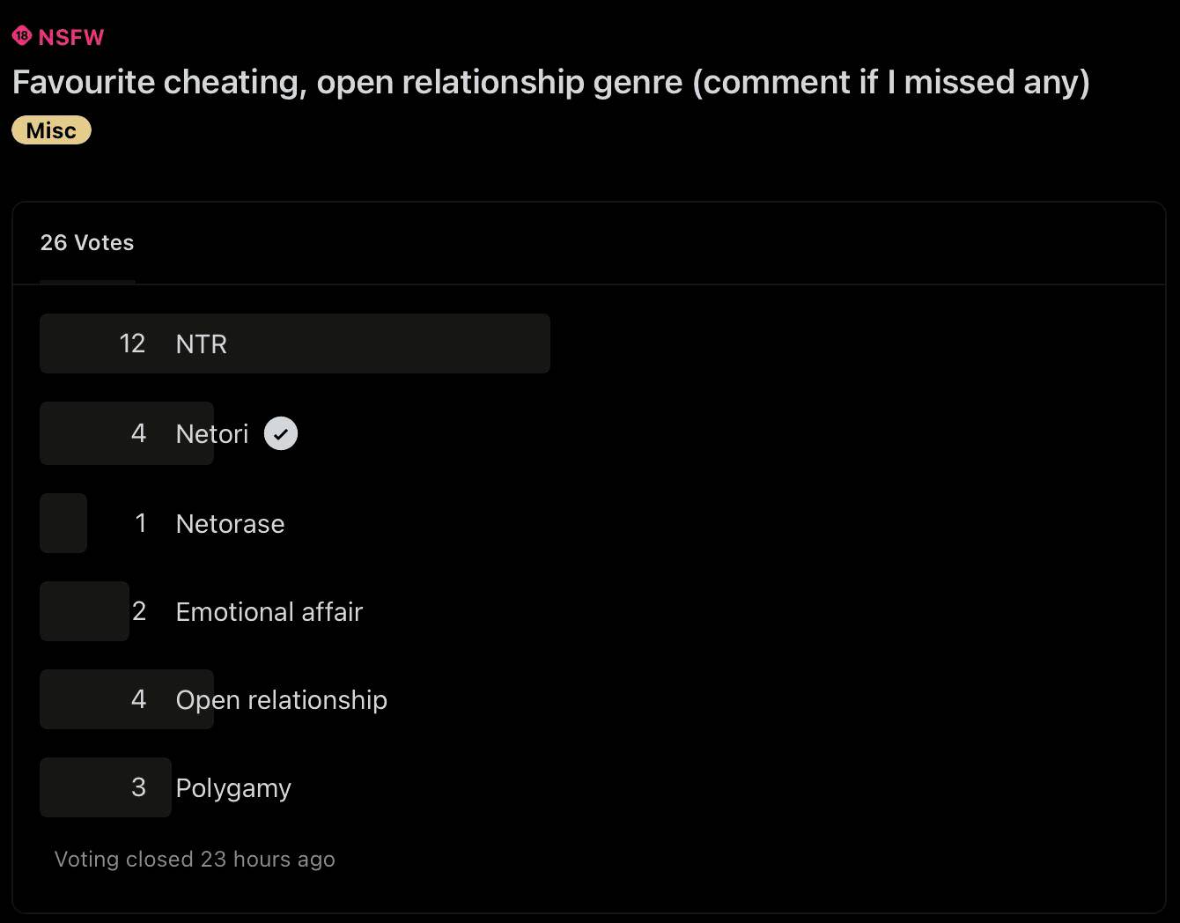This screenshot has height=923, width=1180.
Task: Select the Misc category tag
Action: click(x=50, y=129)
